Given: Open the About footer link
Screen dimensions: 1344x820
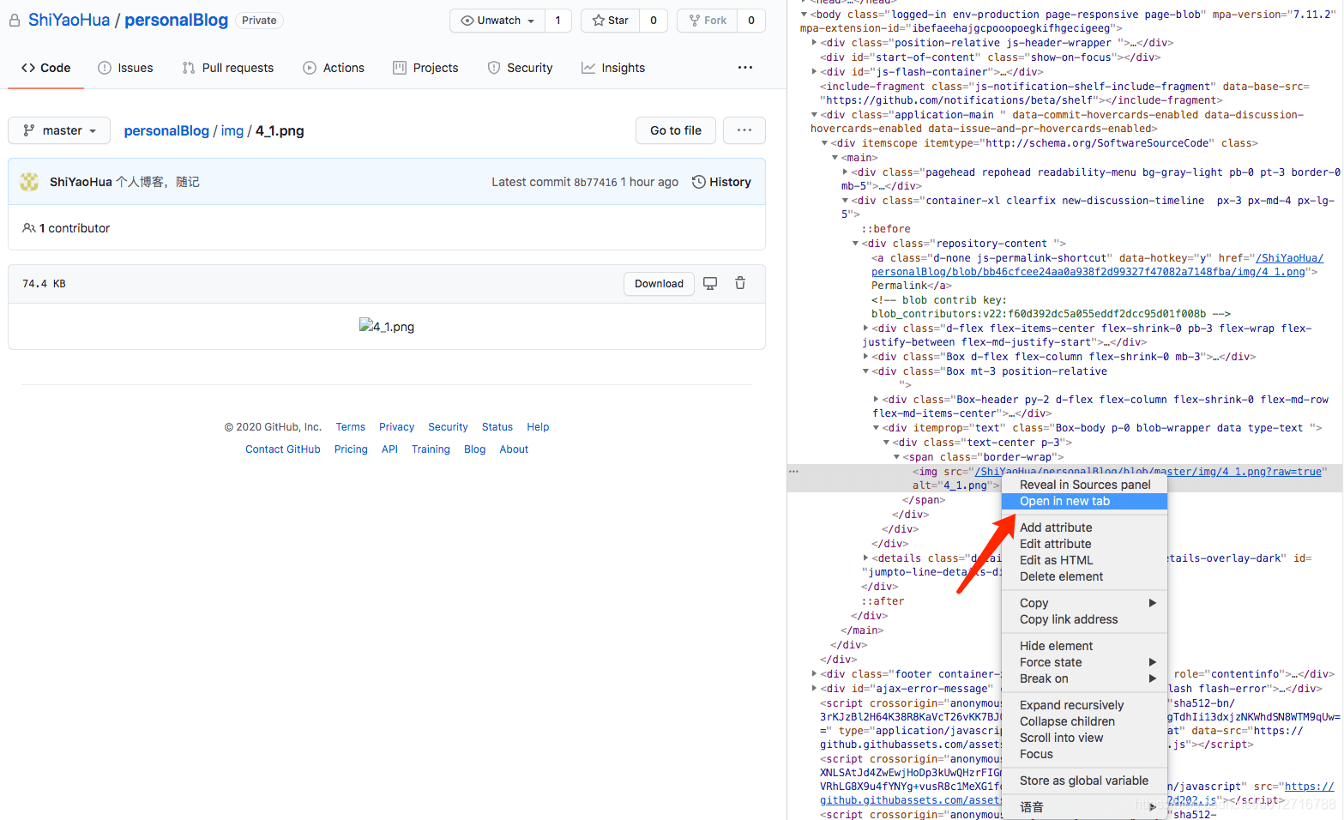Looking at the screenshot, I should click(x=514, y=449).
